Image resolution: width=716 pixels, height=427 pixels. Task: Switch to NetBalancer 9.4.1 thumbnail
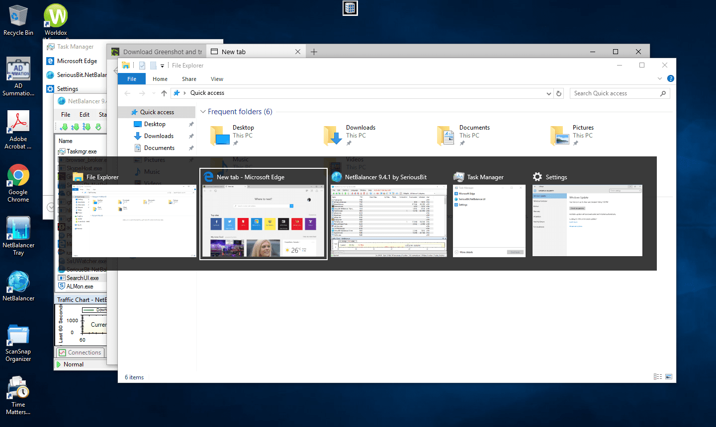pyautogui.click(x=389, y=220)
